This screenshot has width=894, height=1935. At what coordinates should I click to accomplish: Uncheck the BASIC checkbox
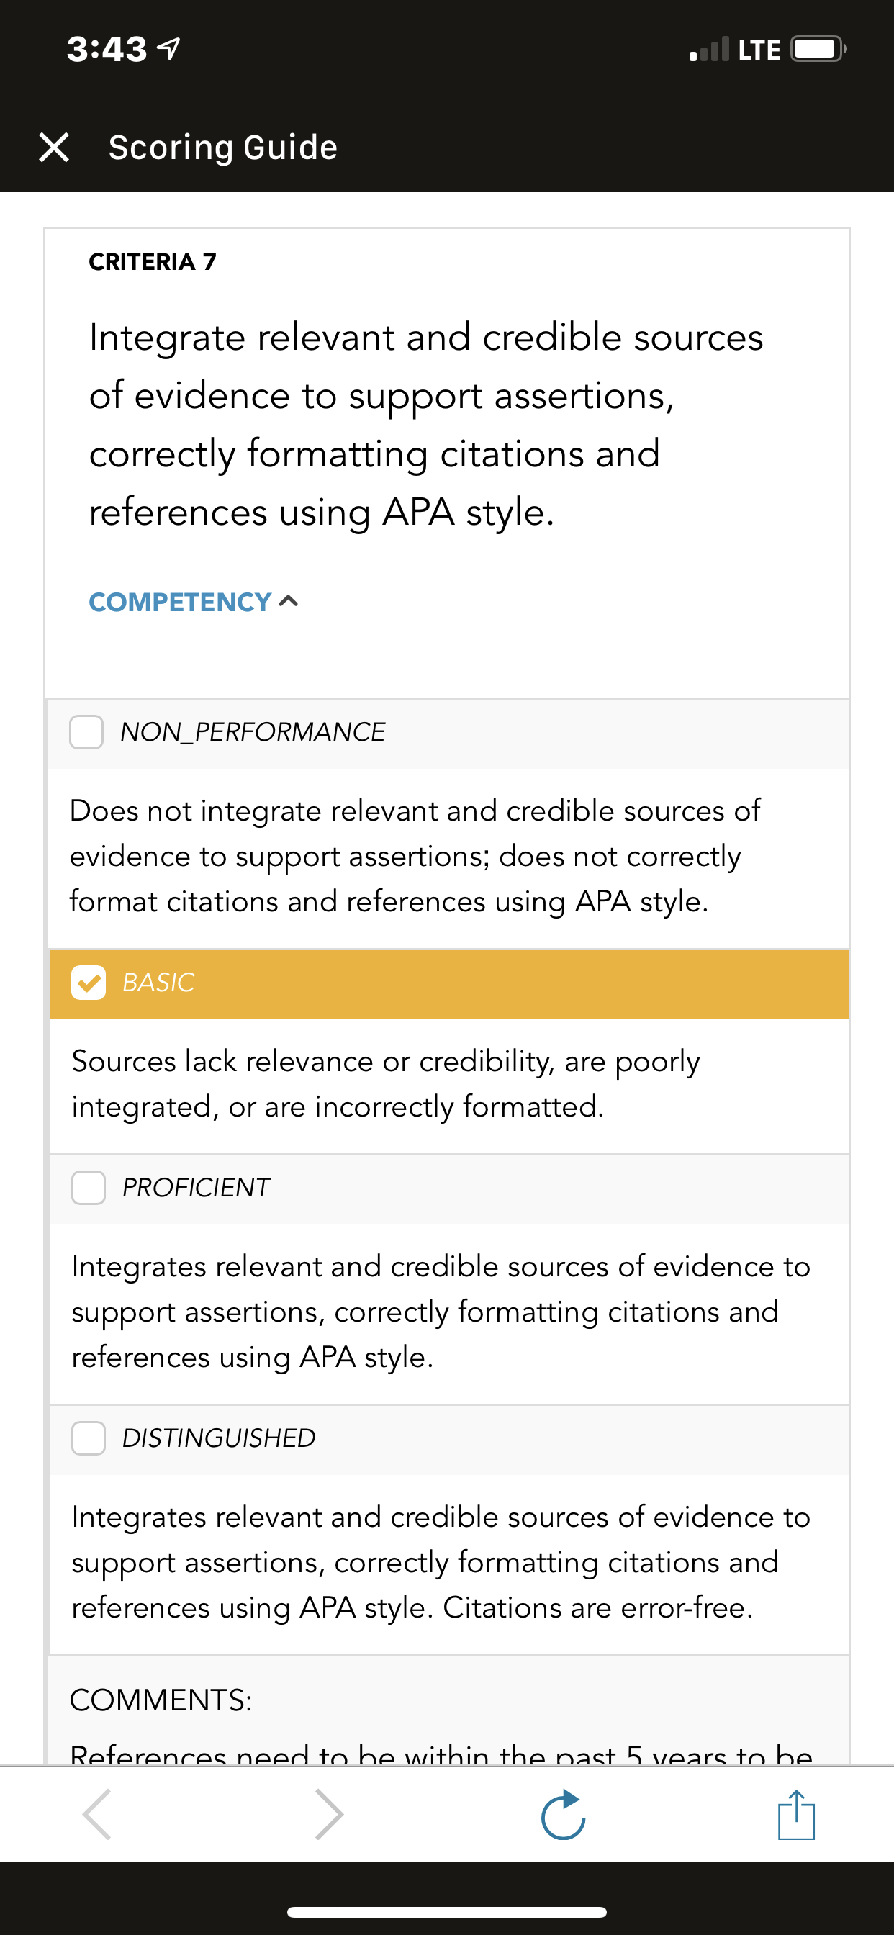click(89, 983)
